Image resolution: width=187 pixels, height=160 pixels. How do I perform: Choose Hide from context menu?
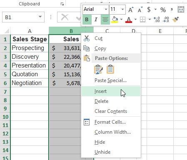111,142
